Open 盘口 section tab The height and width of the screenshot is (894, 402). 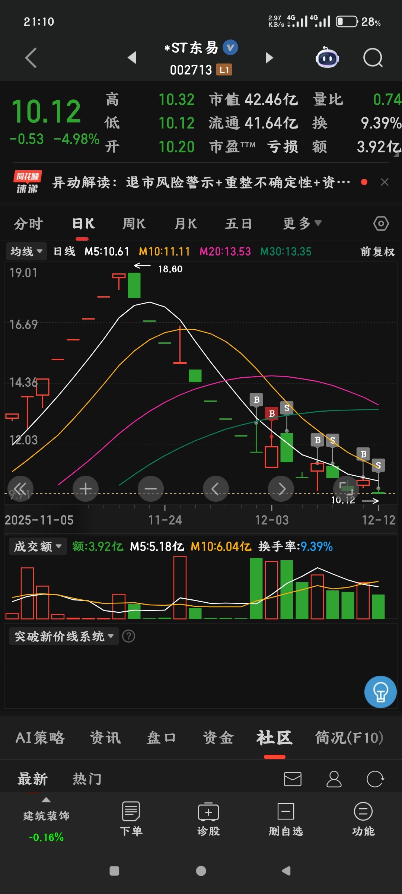pyautogui.click(x=161, y=738)
